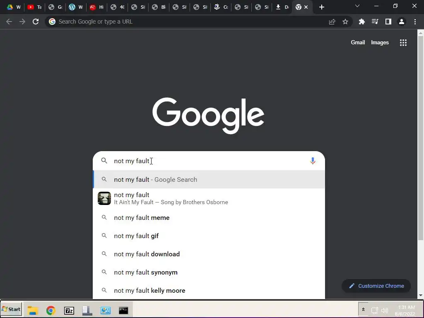Click the page vertical scrollbar thumb

421,138
